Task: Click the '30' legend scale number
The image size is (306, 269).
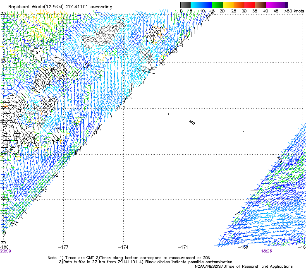Action: pyautogui.click(x=244, y=11)
